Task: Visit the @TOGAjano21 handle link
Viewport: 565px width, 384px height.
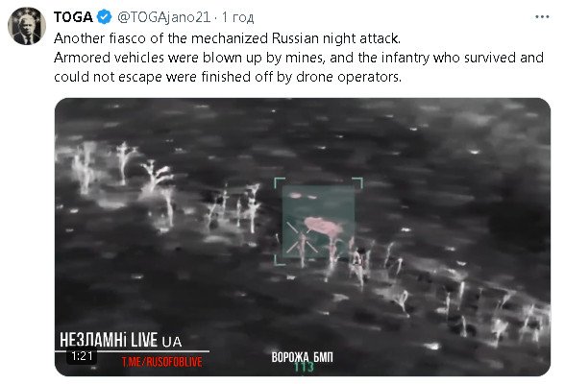Action: (x=164, y=17)
